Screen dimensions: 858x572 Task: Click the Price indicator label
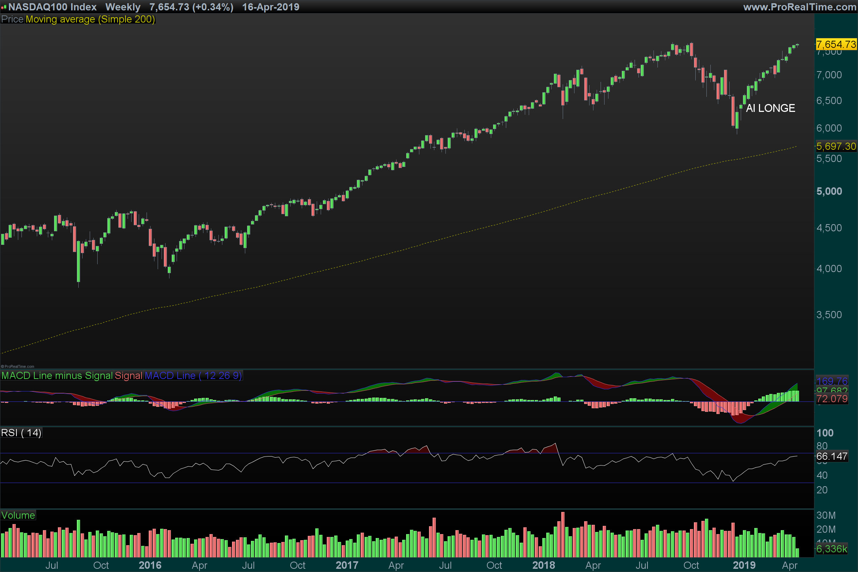pos(13,19)
